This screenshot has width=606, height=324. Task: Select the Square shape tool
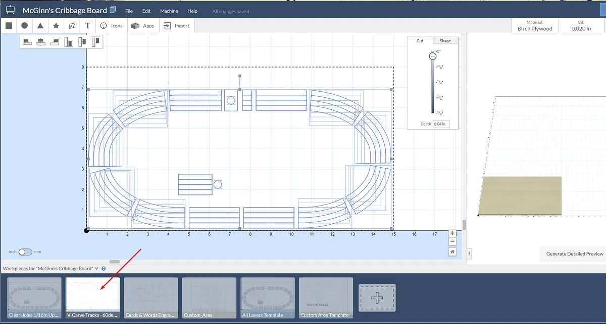pyautogui.click(x=9, y=26)
